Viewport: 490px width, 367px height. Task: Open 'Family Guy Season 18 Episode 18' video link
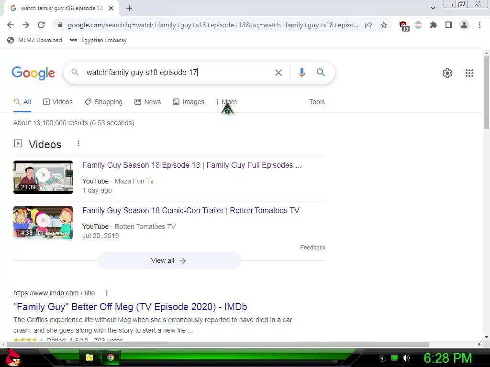click(192, 165)
